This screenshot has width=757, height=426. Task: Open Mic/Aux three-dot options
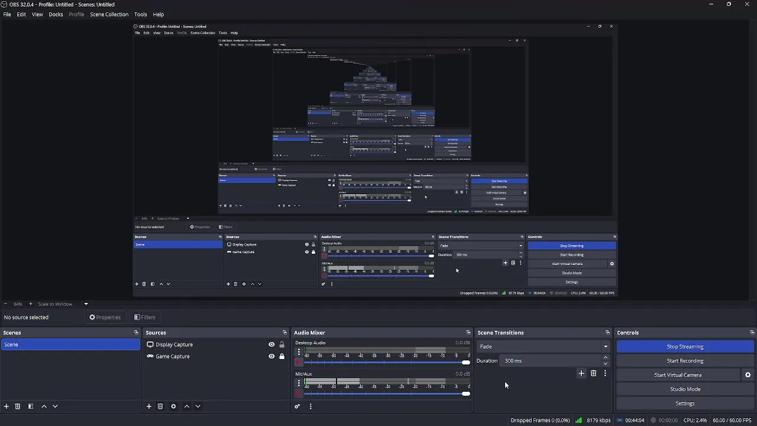(x=299, y=383)
